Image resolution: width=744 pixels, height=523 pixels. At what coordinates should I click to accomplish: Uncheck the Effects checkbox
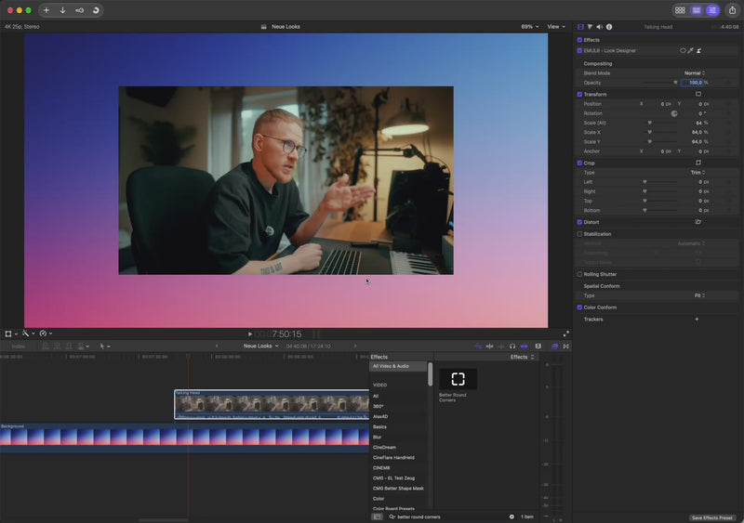pos(579,40)
